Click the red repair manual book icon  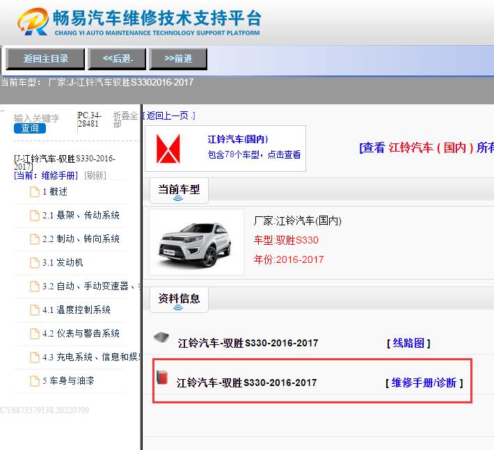[x=162, y=377]
